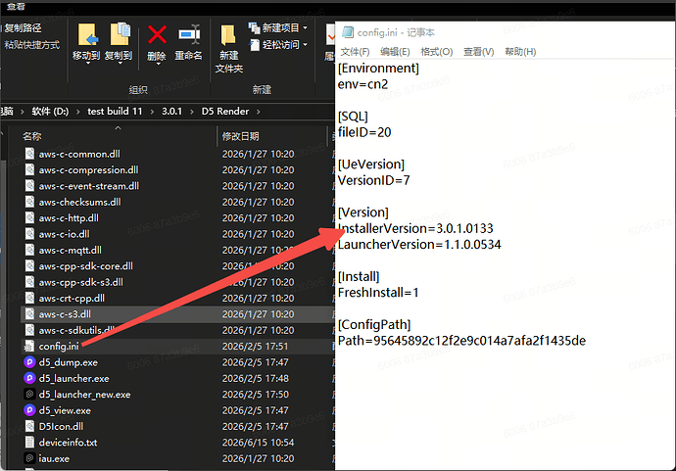
Task: Select the config.ini file row
Action: (x=177, y=346)
